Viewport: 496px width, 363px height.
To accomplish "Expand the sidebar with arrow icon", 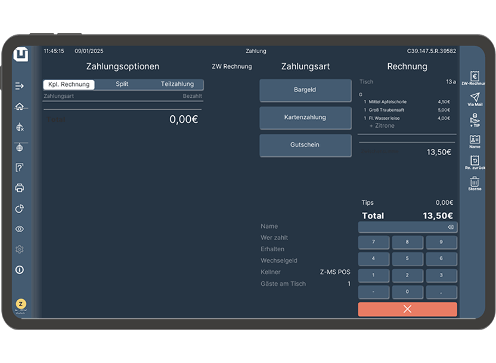I will (20, 86).
